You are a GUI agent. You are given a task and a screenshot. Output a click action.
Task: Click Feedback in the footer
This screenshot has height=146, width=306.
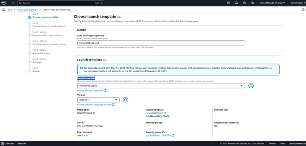point(22,144)
